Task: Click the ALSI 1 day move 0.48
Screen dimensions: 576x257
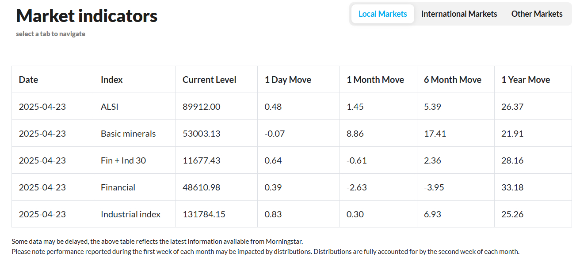Action: coord(273,107)
